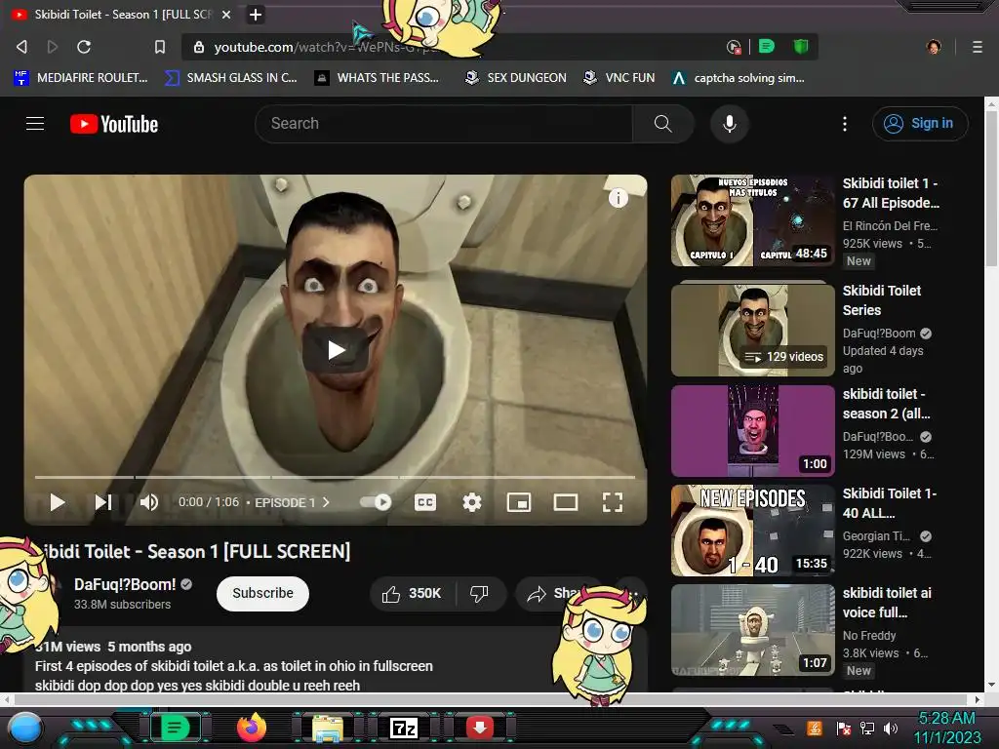Open Skibidi Toilet 1-40 ALL thumbnail
The width and height of the screenshot is (999, 749).
(753, 531)
